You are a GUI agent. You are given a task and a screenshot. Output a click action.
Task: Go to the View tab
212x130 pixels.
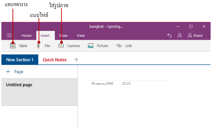[81, 35]
